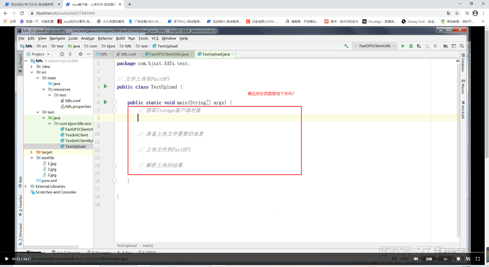Open the VCS menu
Screen dimensions: 489x267
click(x=155, y=38)
